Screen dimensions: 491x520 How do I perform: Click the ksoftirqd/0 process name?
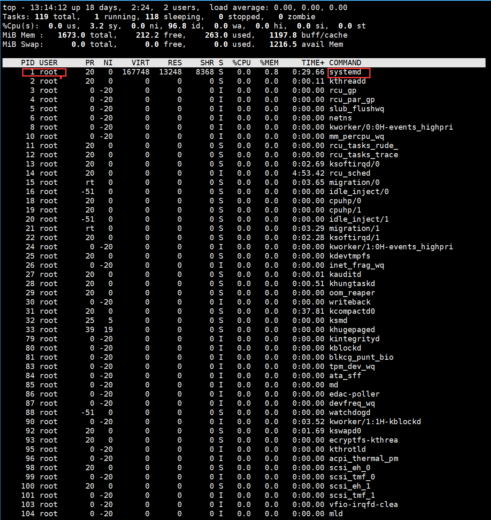[x=354, y=164]
